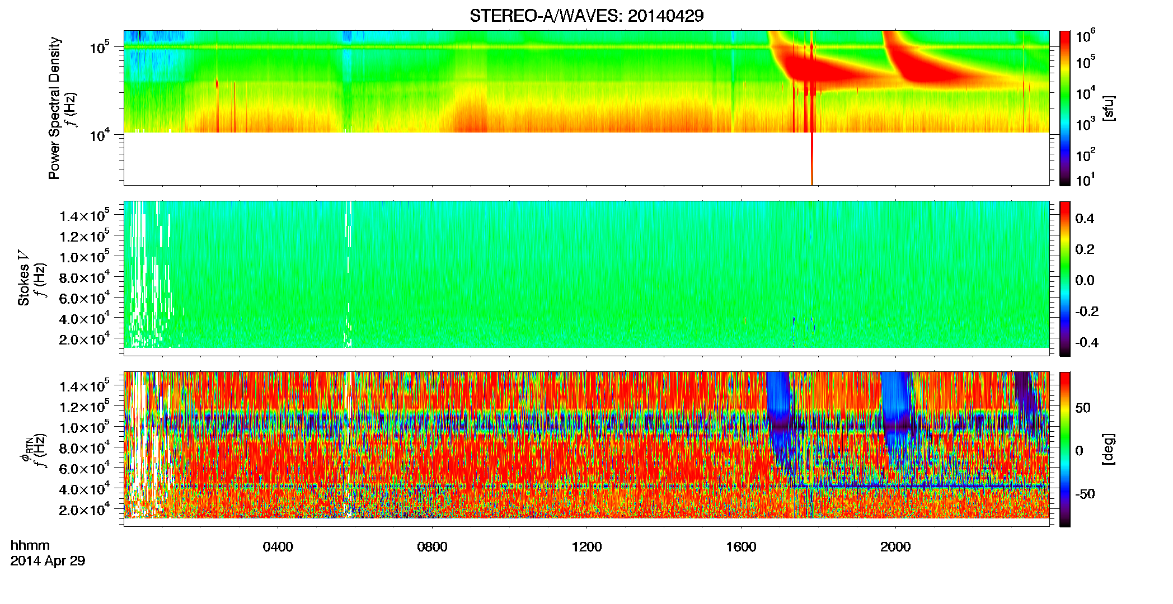Image resolution: width=1173 pixels, height=604 pixels.
Task: Click the hhmm label
Action: coord(30,545)
